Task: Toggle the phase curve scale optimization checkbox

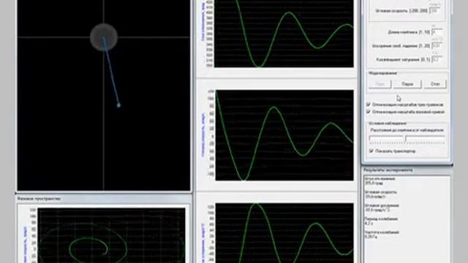Action: pyautogui.click(x=369, y=112)
